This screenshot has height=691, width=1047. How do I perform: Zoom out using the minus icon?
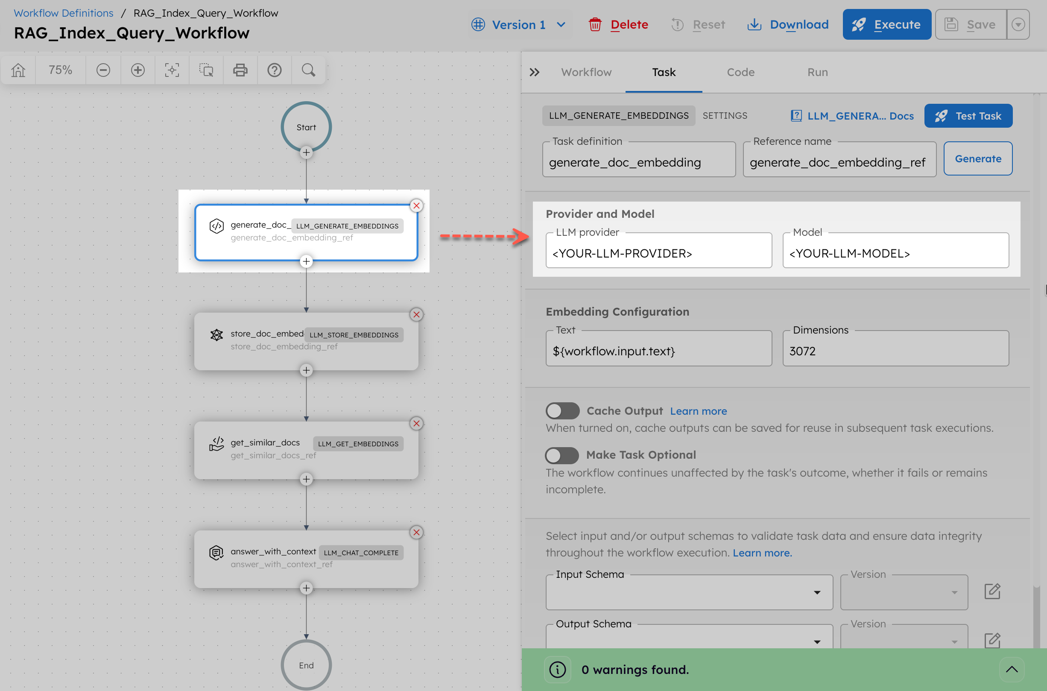tap(103, 70)
